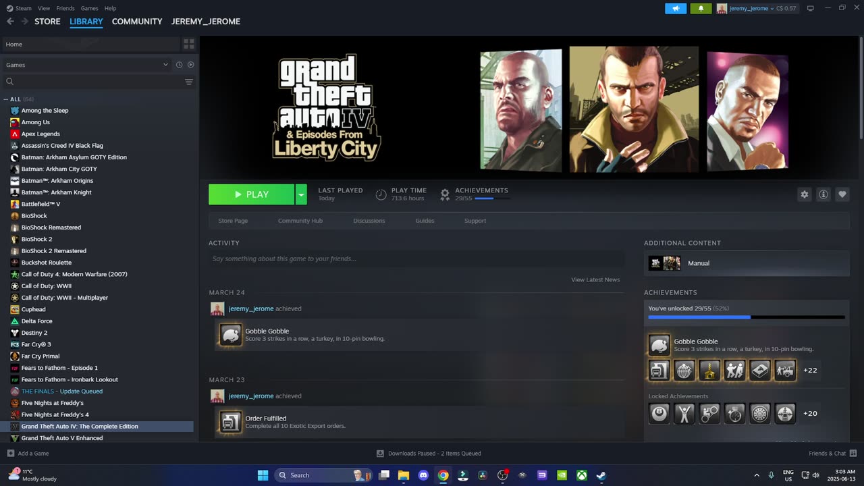Switch to the COMMUNITY tab
Viewport: 864px width, 486px height.
[137, 22]
